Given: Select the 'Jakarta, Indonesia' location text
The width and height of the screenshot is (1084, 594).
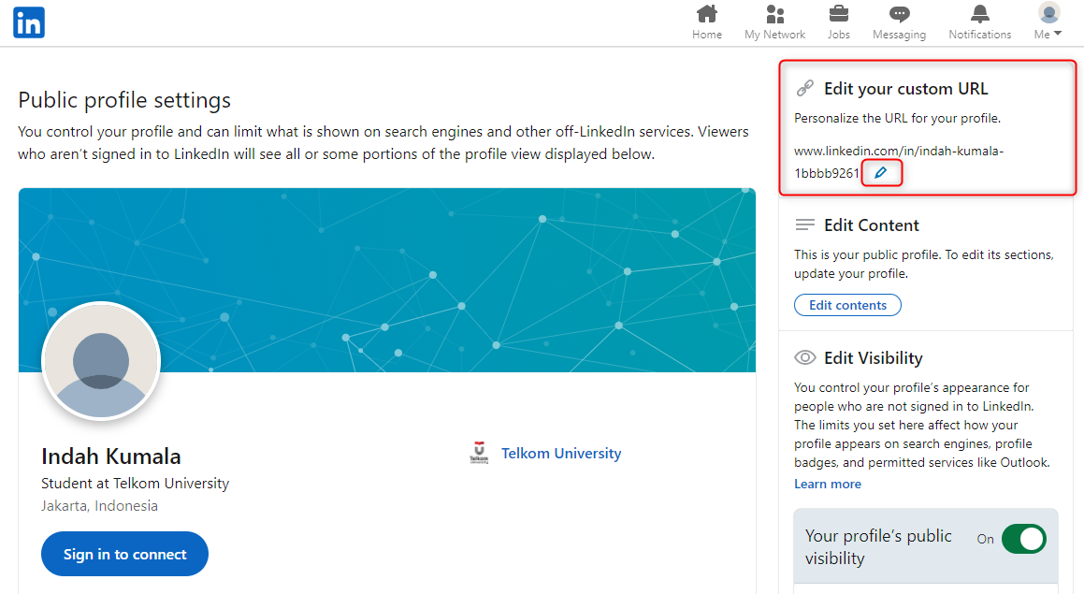Looking at the screenshot, I should coord(99,505).
